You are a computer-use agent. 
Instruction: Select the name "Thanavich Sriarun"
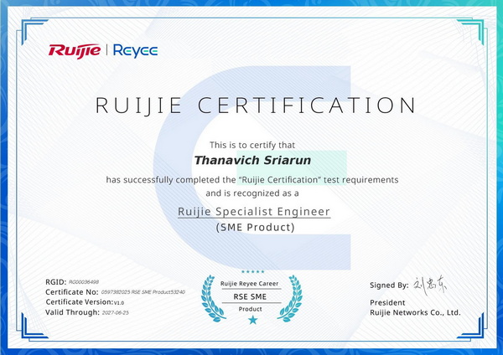click(x=252, y=160)
